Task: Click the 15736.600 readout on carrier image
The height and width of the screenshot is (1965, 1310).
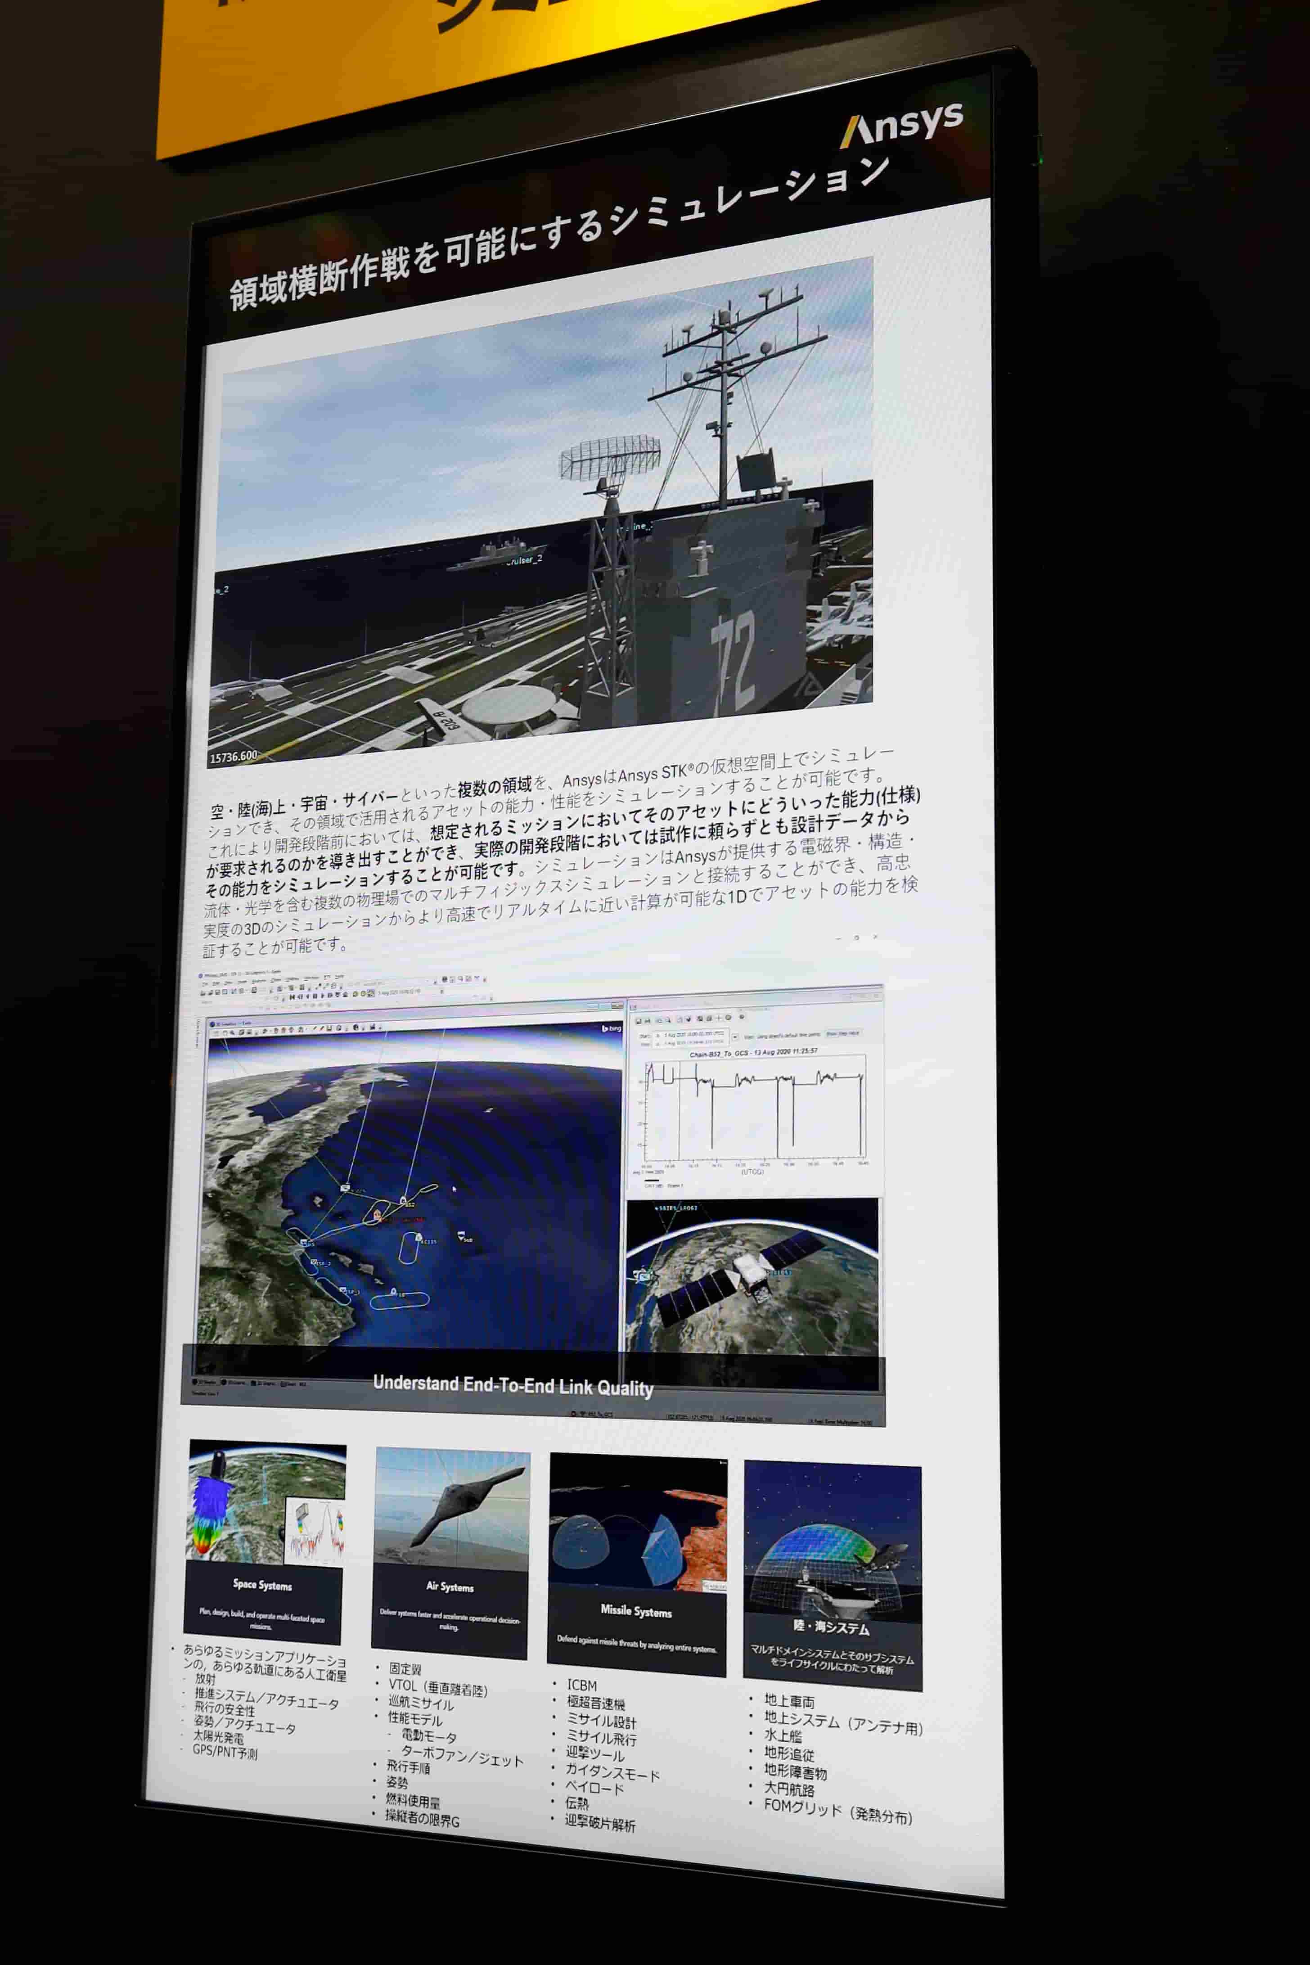Action: 233,757
